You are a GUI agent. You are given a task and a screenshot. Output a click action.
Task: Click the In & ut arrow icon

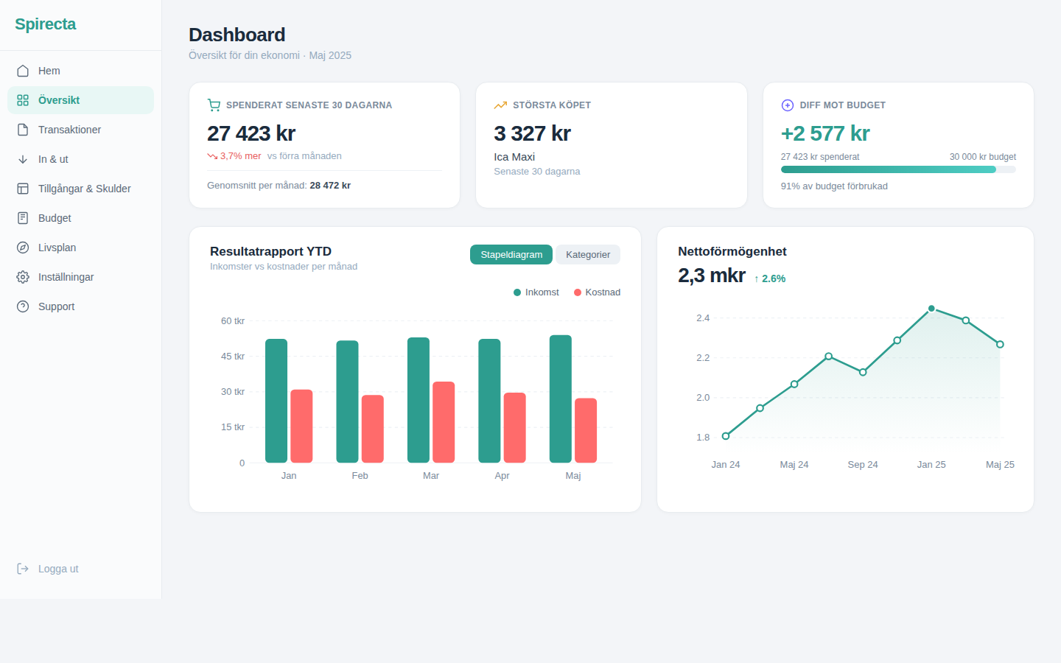[23, 159]
